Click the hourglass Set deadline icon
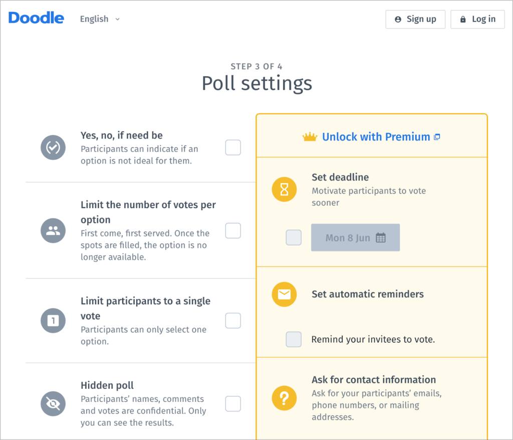The height and width of the screenshot is (440, 513). coord(284,189)
